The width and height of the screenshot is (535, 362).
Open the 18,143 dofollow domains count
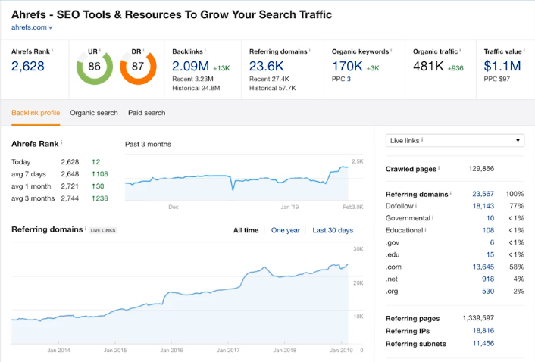click(x=483, y=206)
